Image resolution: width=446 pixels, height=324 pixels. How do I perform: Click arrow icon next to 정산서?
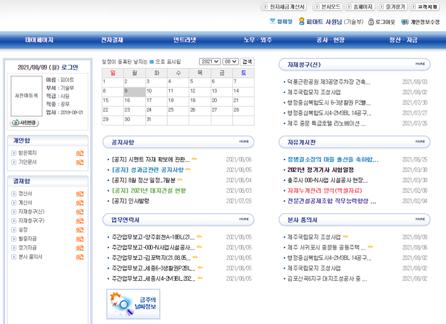pyautogui.click(x=14, y=193)
